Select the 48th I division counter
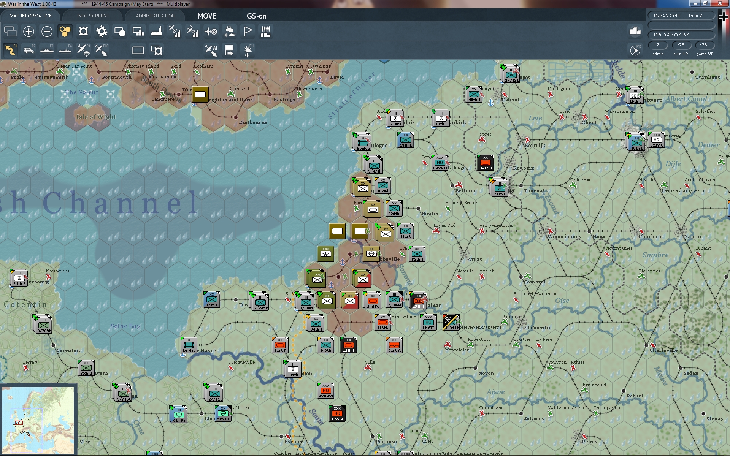Screen dimensions: 730x456 pos(474,94)
